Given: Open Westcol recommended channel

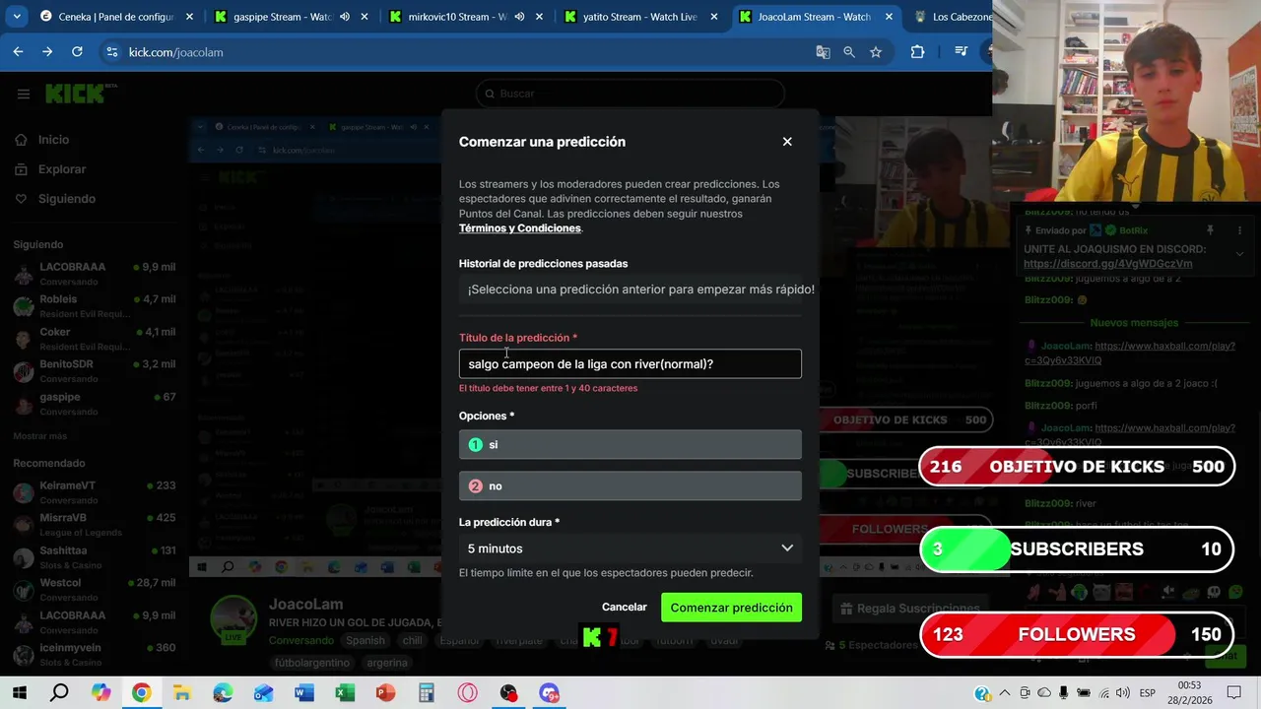Looking at the screenshot, I should 94,590.
